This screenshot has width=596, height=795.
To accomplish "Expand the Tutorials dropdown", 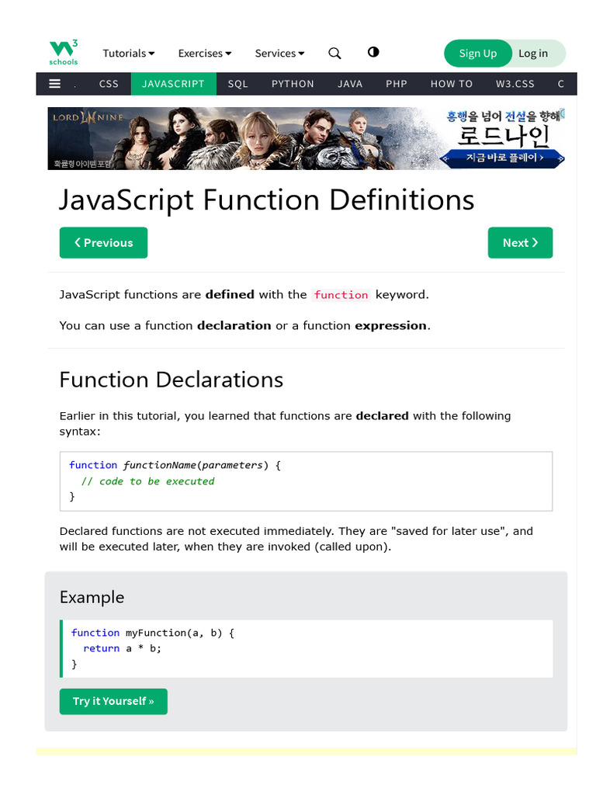I will [129, 53].
